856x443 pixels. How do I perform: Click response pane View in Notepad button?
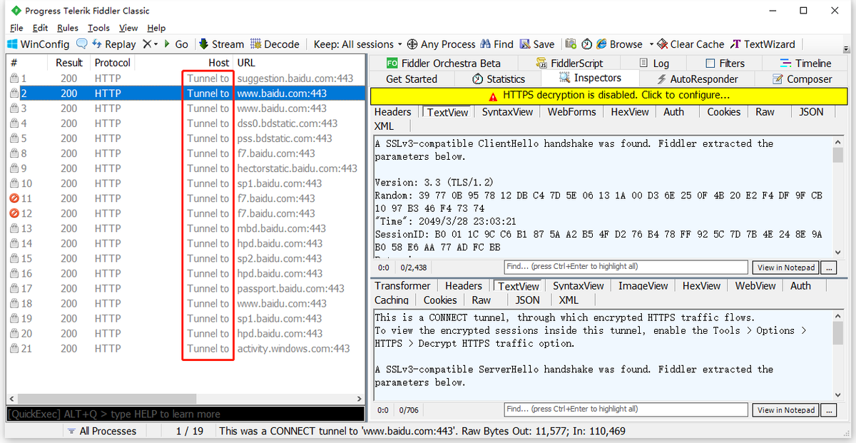pyautogui.click(x=786, y=410)
